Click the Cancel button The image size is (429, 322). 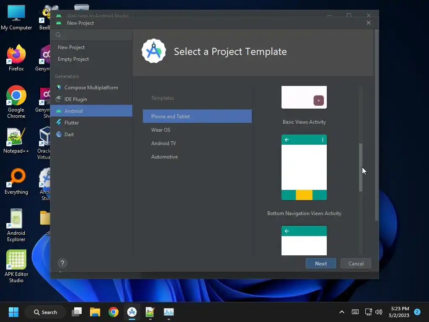click(356, 263)
